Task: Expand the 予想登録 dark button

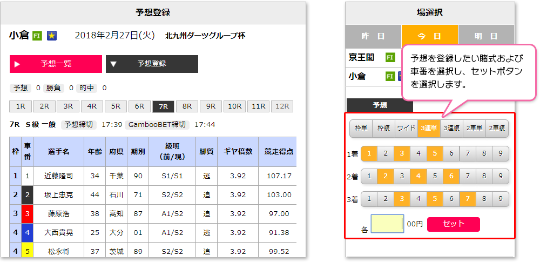Action: coord(152,64)
